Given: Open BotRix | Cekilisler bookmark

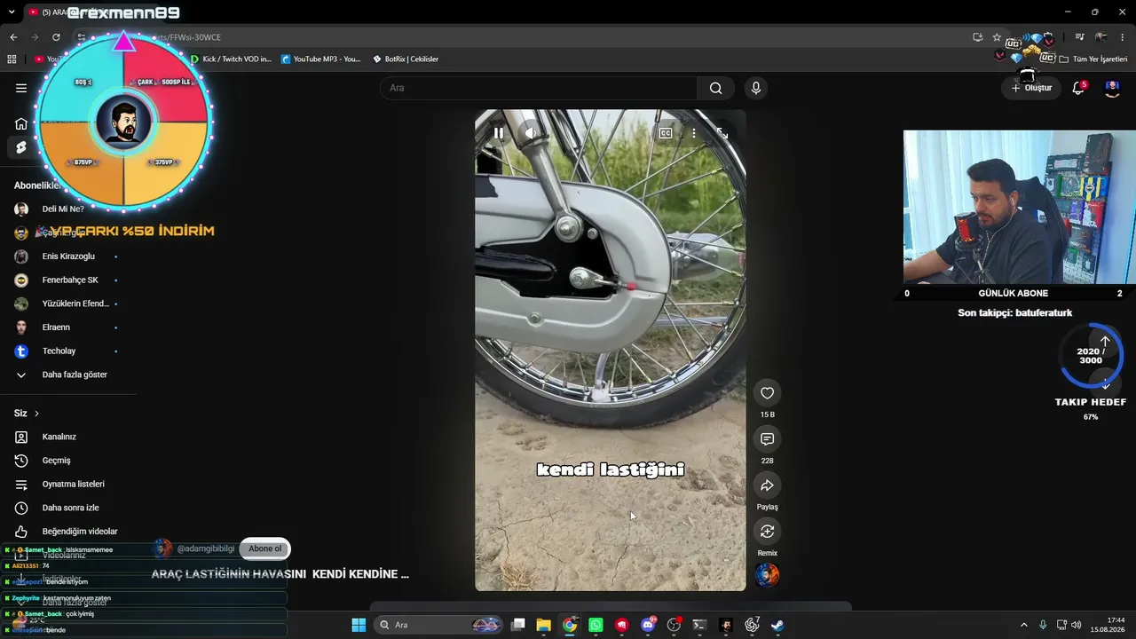Looking at the screenshot, I should (x=406, y=59).
